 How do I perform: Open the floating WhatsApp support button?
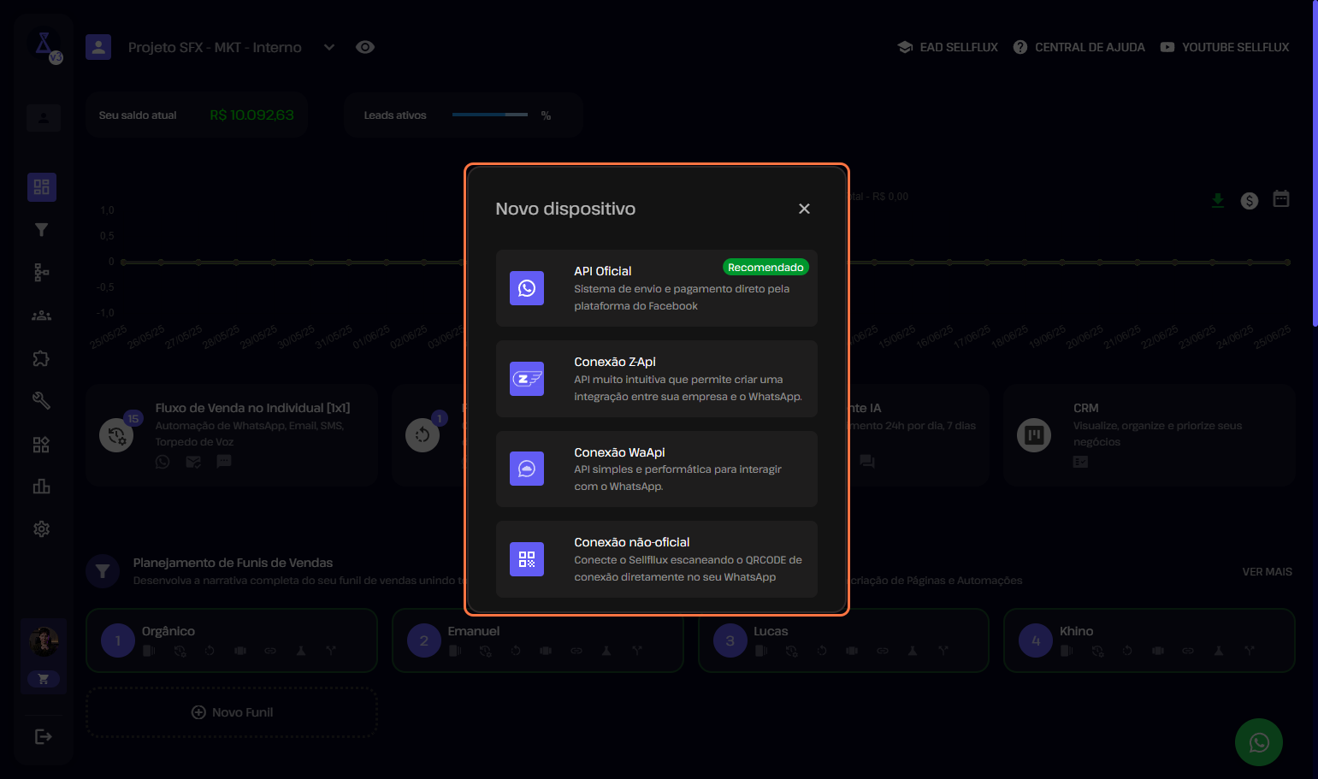click(x=1259, y=742)
